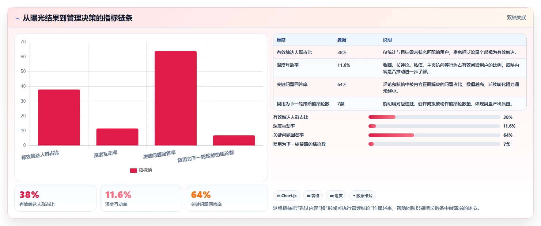Click the 复用为下一轮策略的结论数 bar in chart
Screen dimensions: 541x226
point(234,140)
